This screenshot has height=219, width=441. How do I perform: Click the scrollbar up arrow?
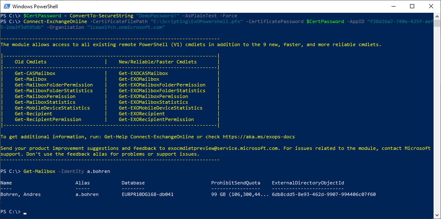click(438, 16)
